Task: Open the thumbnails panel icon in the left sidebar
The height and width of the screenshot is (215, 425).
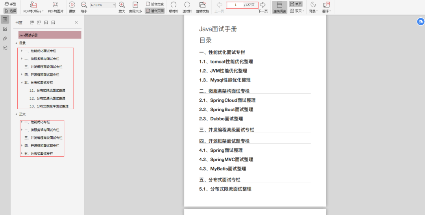Action: coord(5,29)
